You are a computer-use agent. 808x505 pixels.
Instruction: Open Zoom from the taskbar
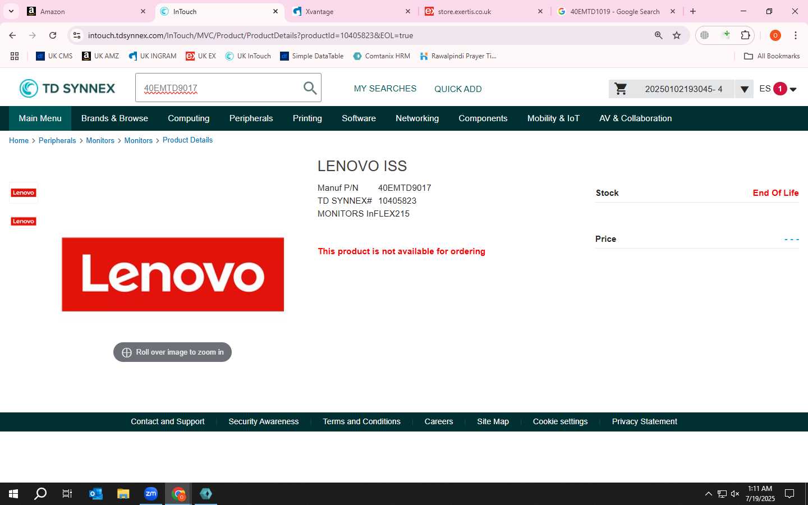click(x=151, y=494)
